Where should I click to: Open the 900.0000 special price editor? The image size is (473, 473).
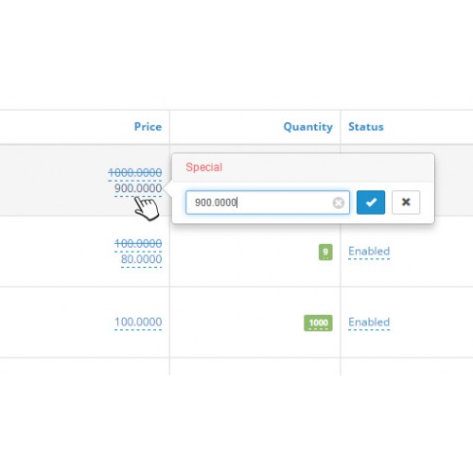coord(138,188)
